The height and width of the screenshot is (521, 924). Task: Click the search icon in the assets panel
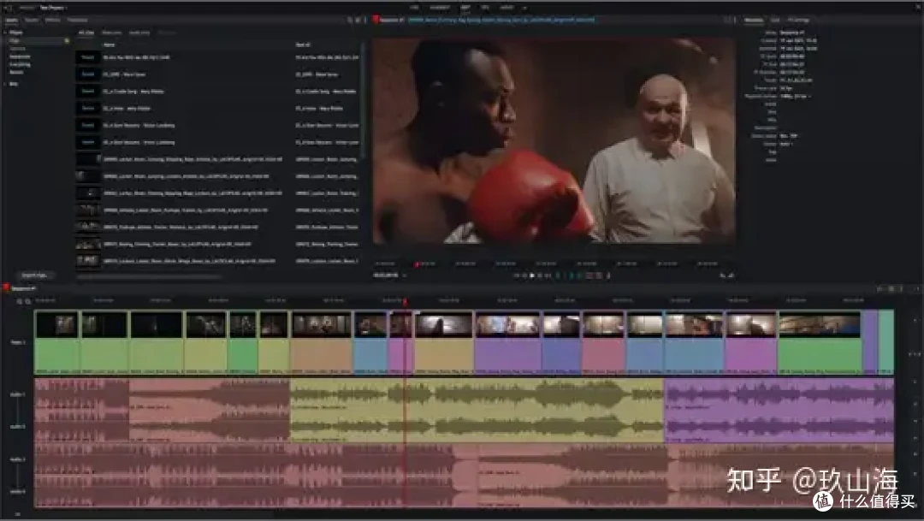coord(350,20)
